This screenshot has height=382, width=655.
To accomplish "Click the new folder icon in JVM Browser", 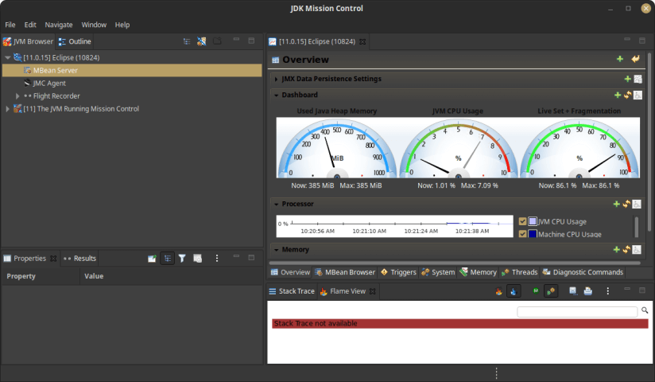I will [217, 41].
